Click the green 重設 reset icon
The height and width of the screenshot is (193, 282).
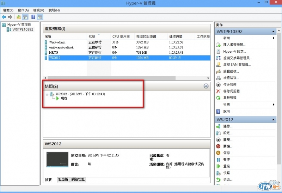tap(218, 166)
